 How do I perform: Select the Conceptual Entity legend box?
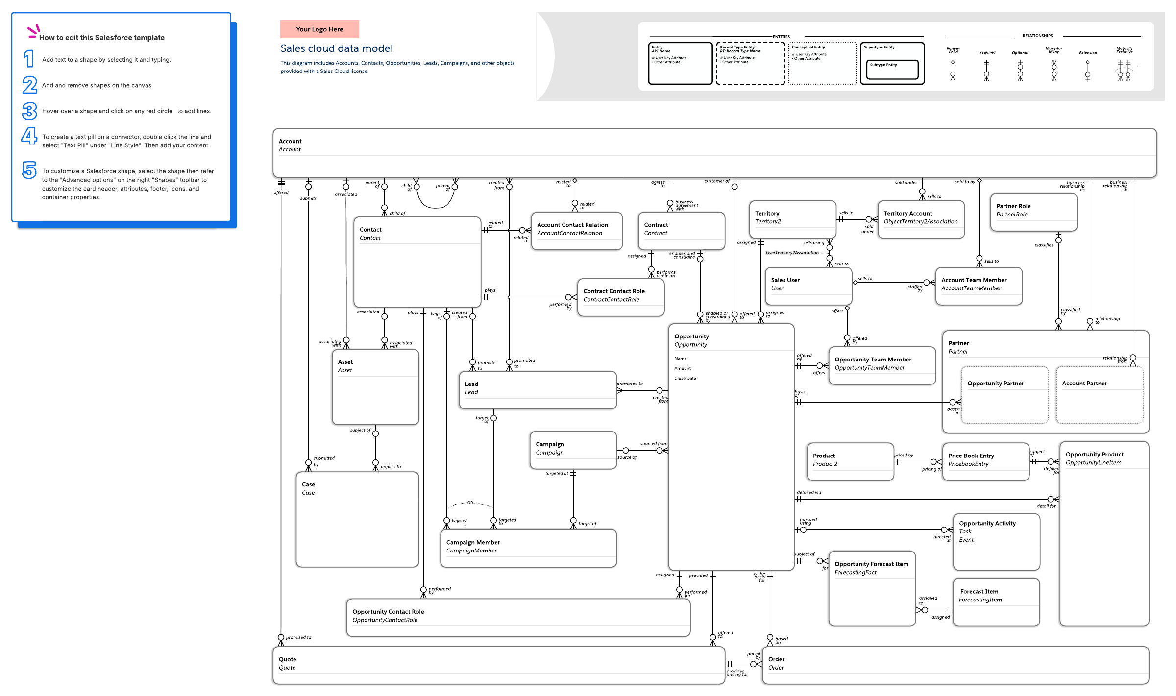[x=822, y=64]
